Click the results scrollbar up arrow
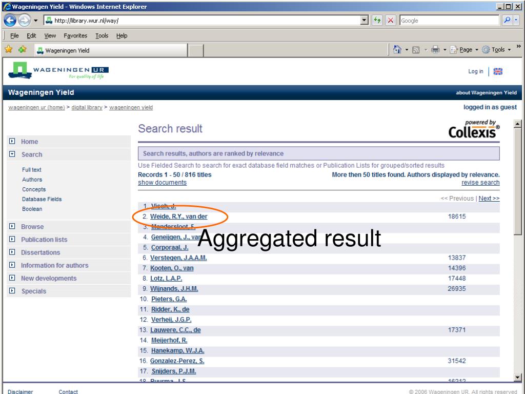 click(x=518, y=124)
